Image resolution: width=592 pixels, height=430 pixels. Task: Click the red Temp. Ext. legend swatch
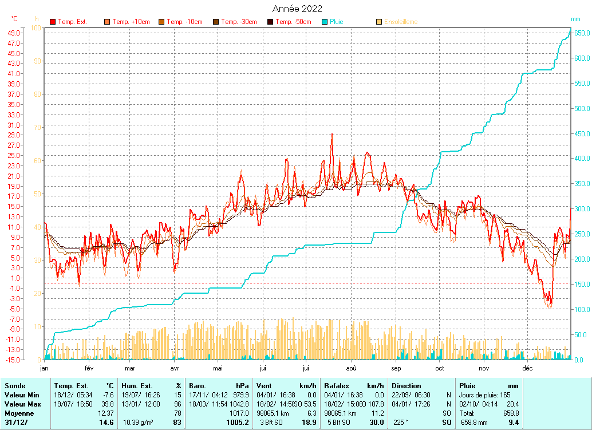click(53, 22)
